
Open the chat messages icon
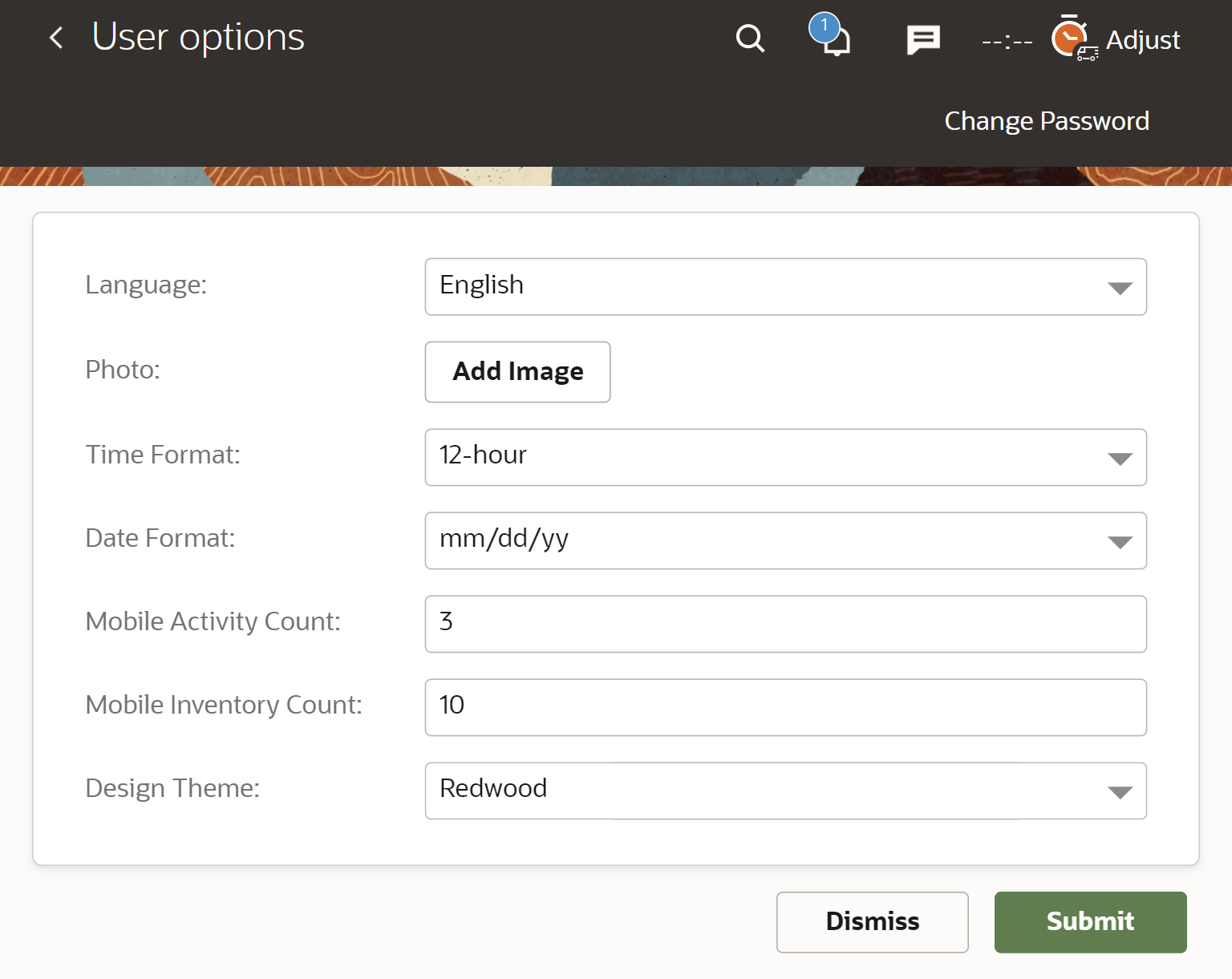(923, 39)
